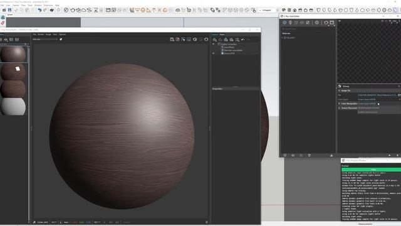Select the Display Correction layer row

(235, 44)
